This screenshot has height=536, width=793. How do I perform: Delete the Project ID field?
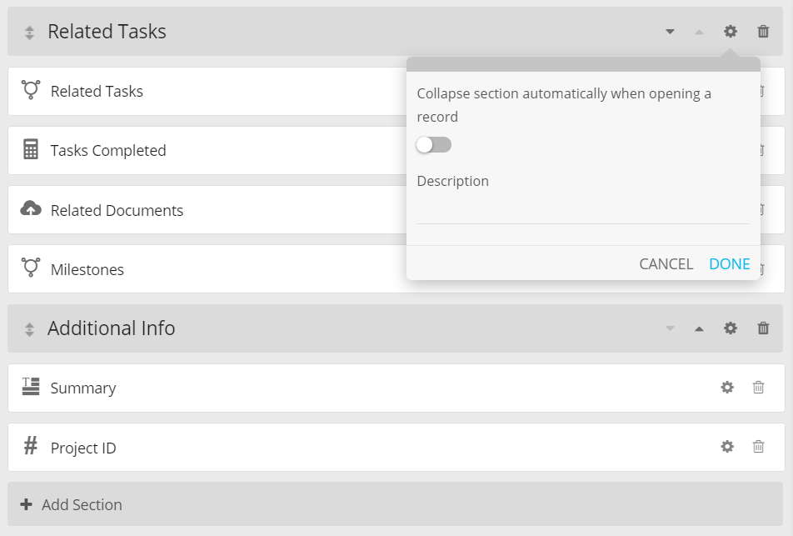(x=758, y=447)
